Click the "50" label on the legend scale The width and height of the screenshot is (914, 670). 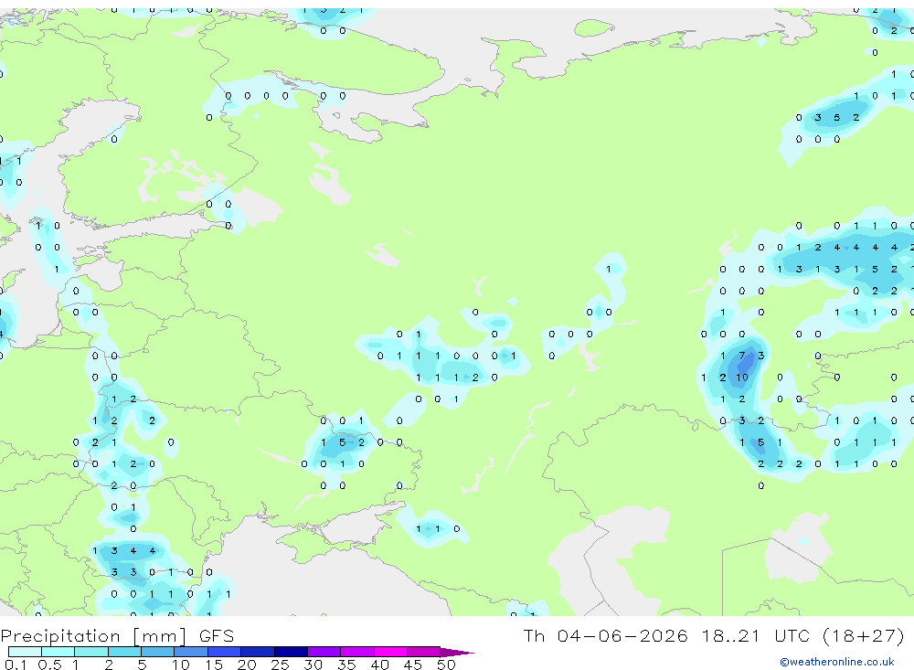click(446, 665)
